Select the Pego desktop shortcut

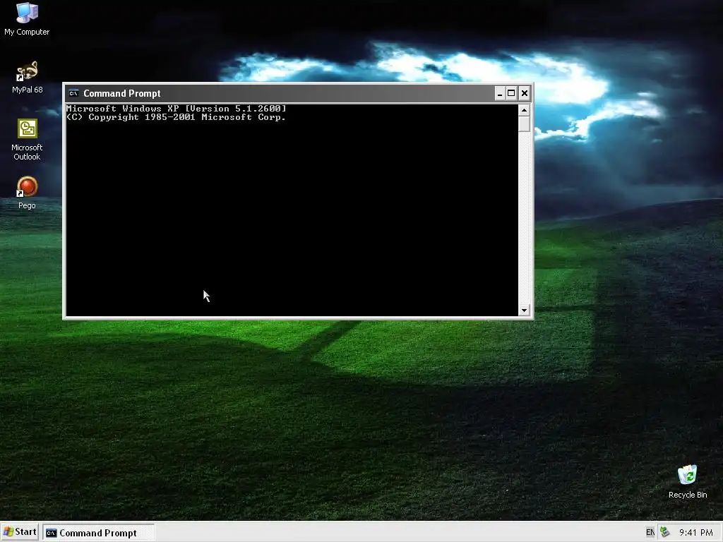[27, 193]
